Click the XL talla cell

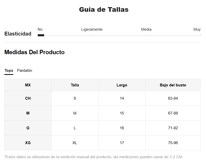[75, 143]
